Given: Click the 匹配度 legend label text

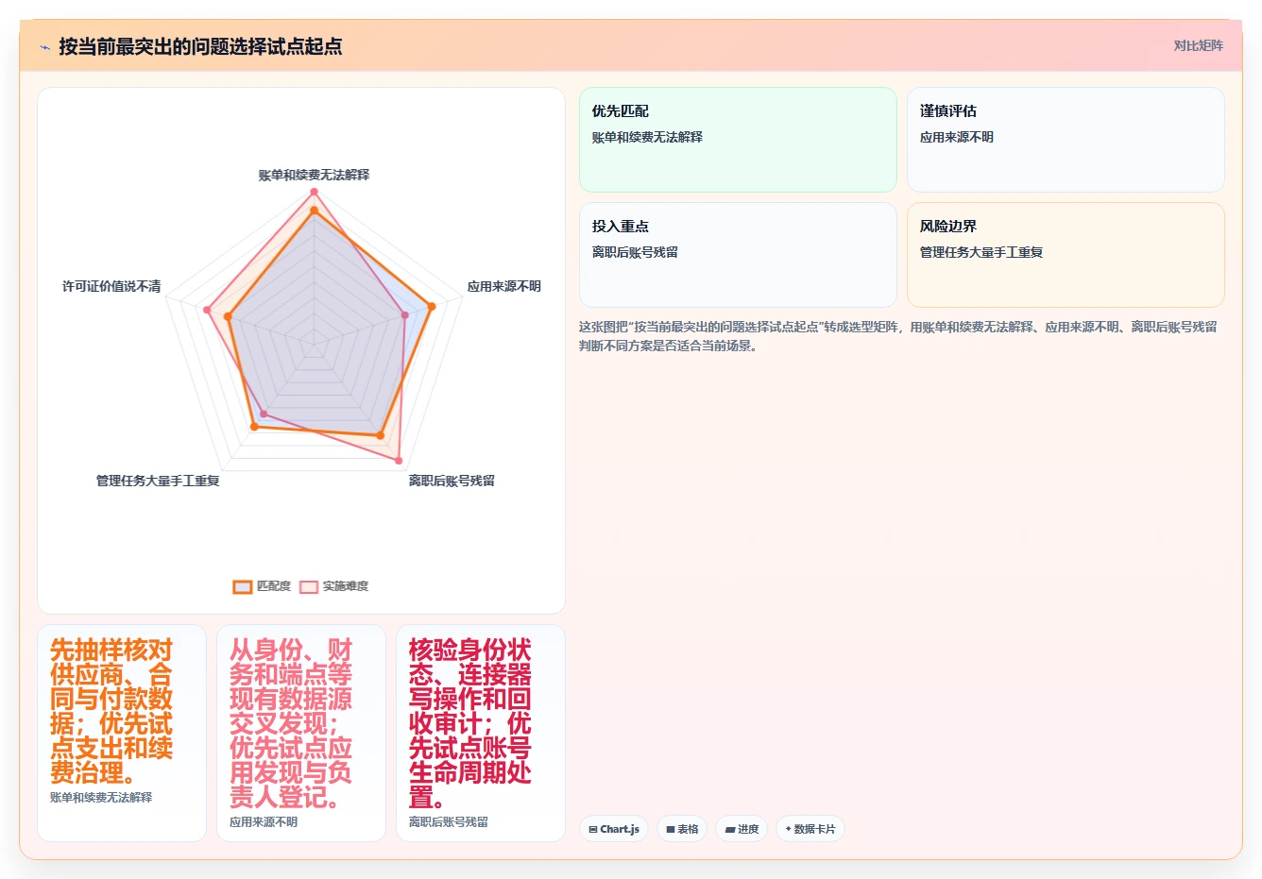Looking at the screenshot, I should [274, 586].
